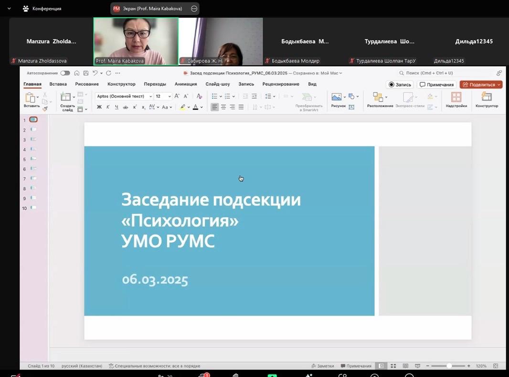509x377 pixels.
Task: Toggle the Автосохранение switch
Action: [65, 73]
